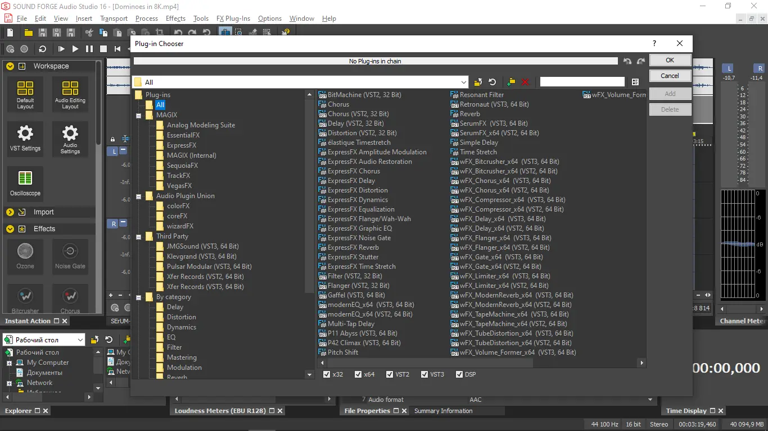Click Cancel in the Plug-in Chooser
768x431 pixels.
click(x=670, y=76)
